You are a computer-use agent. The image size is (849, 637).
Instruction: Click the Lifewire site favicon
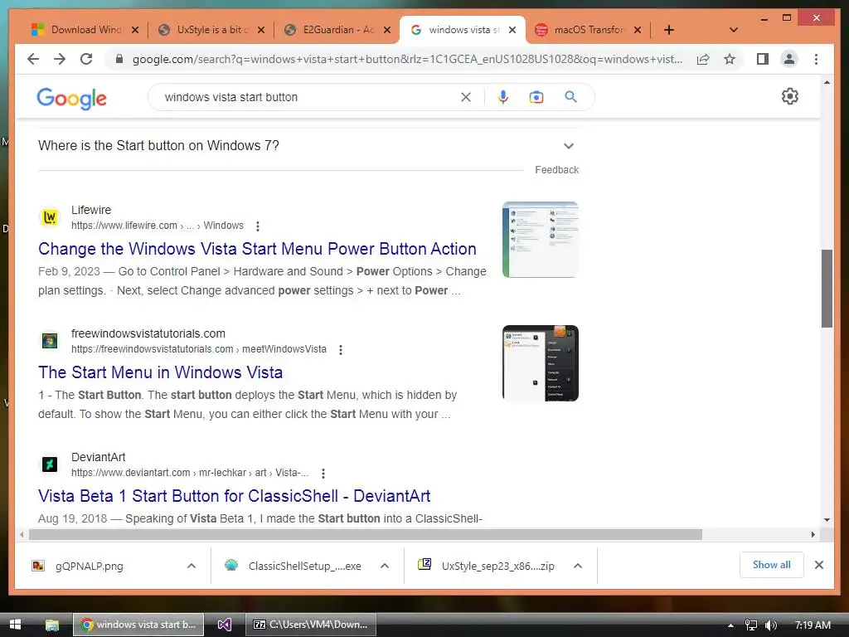[50, 217]
